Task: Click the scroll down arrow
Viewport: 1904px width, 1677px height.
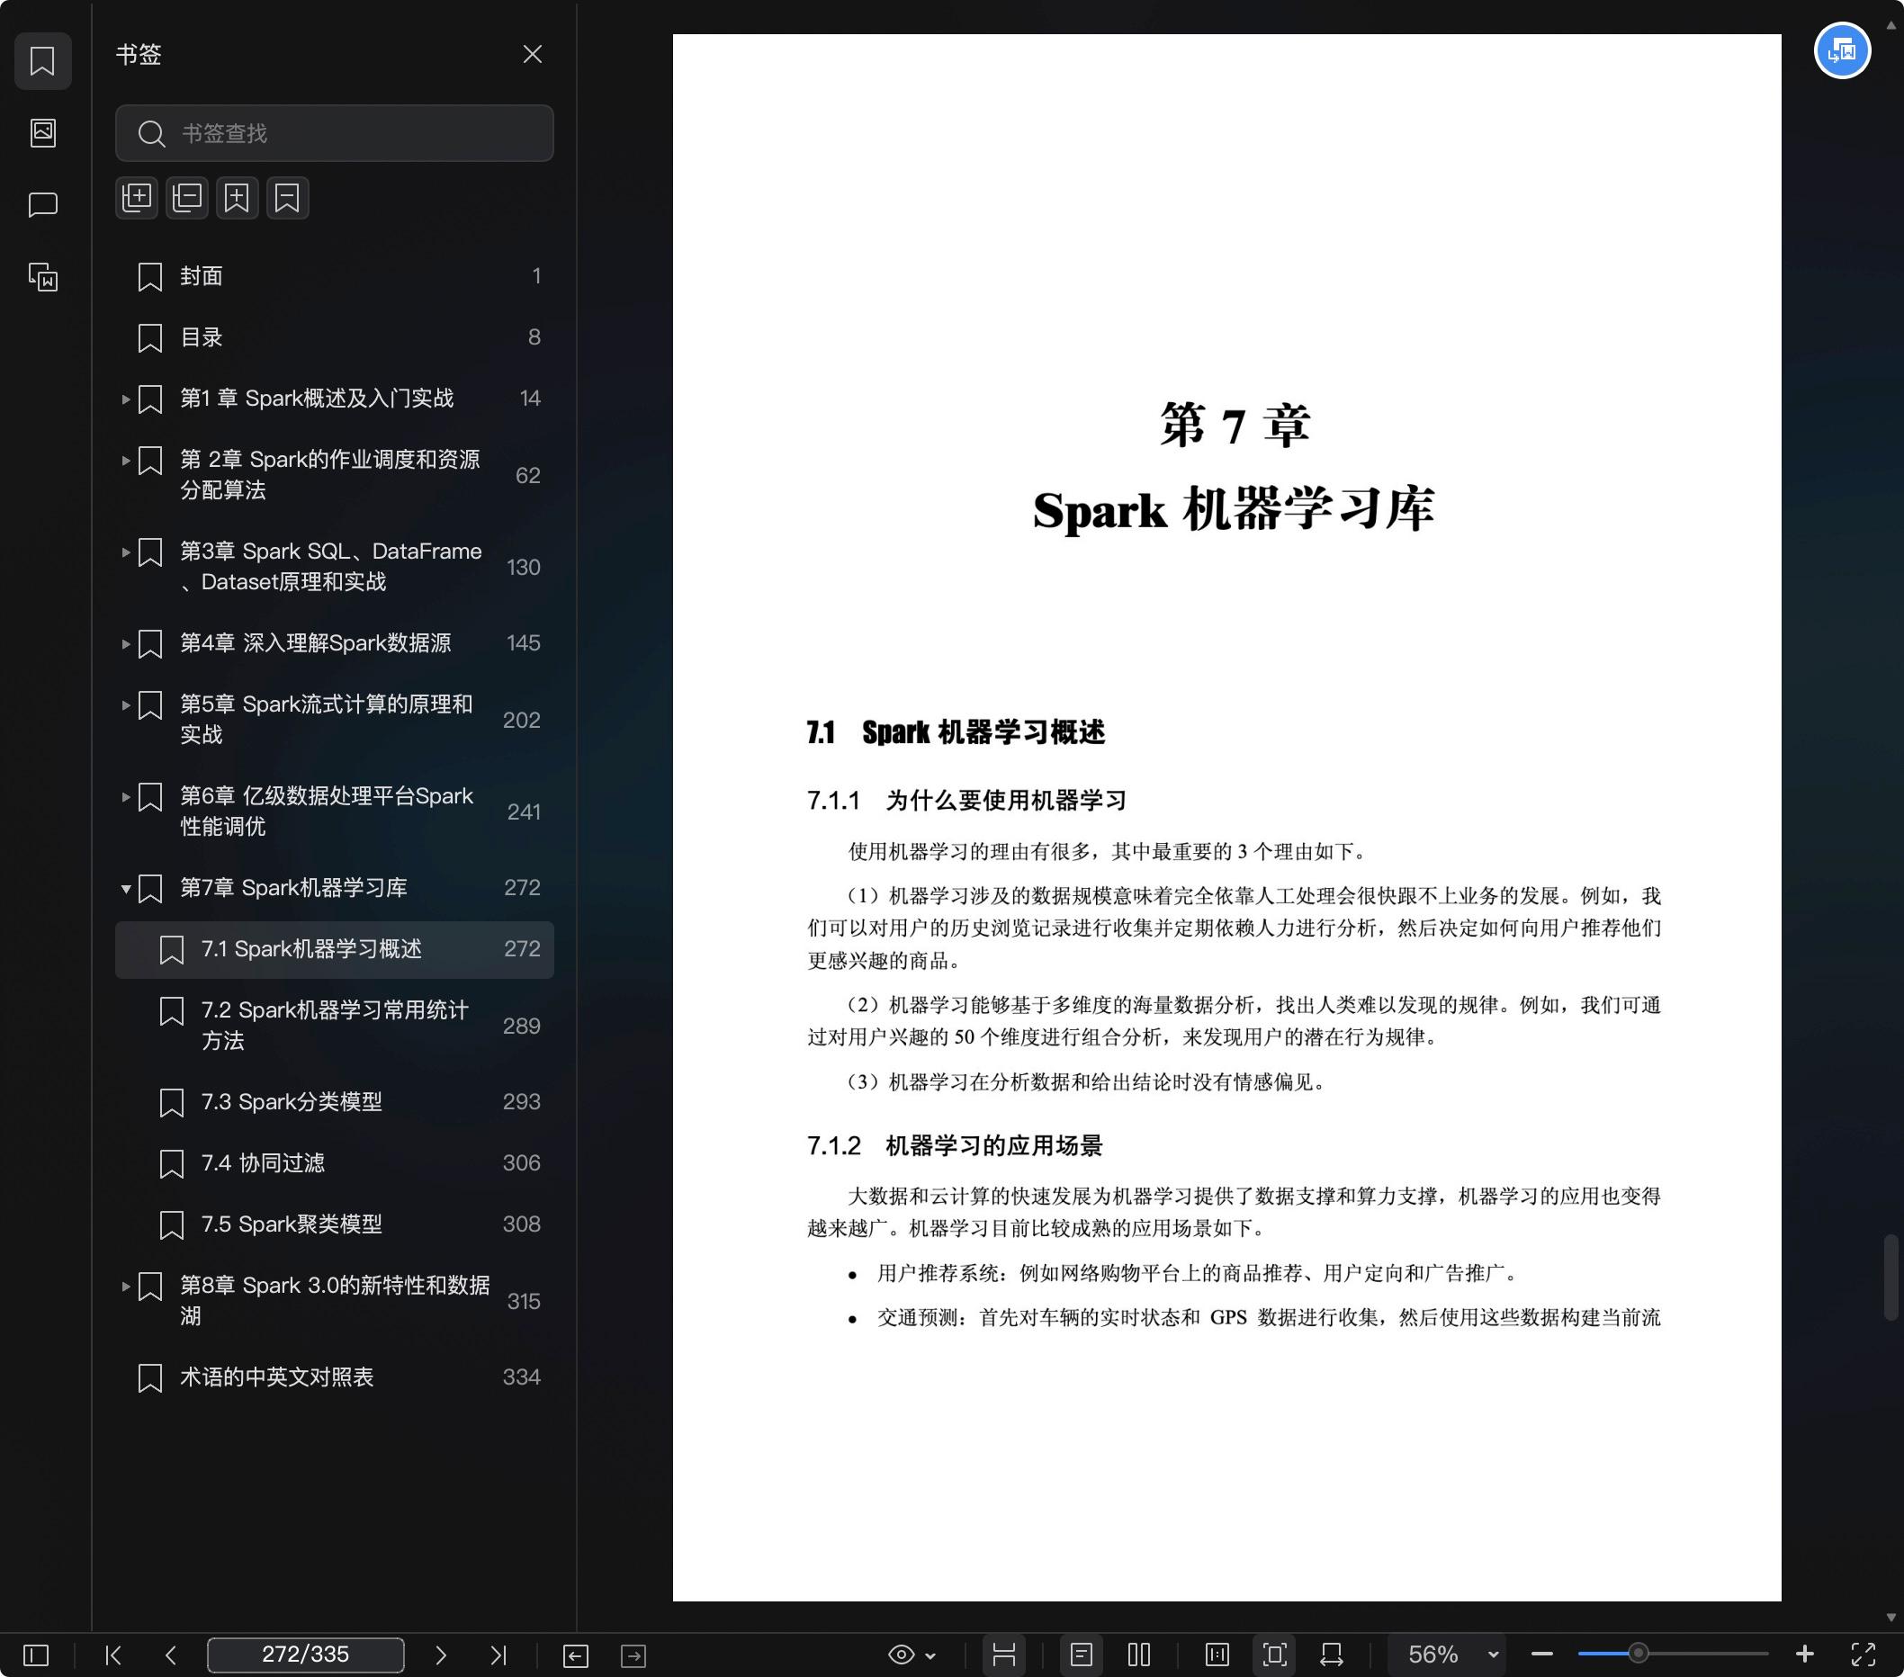Action: pos(1891,1619)
